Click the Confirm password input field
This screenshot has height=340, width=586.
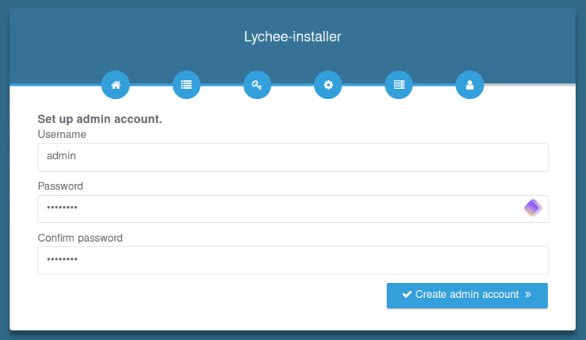(x=293, y=260)
